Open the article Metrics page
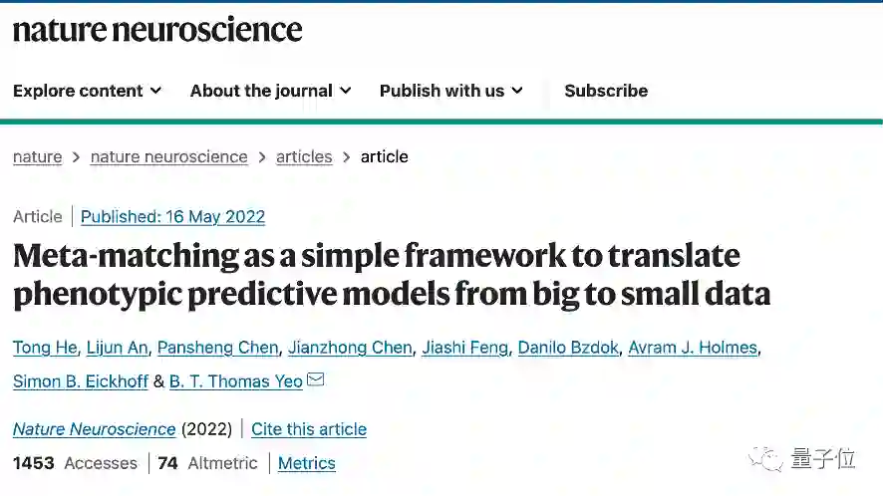 click(307, 463)
